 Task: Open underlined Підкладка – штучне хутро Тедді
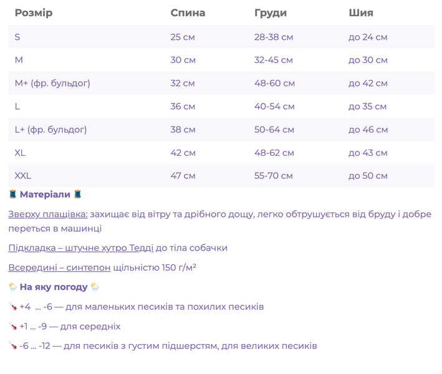(x=81, y=247)
